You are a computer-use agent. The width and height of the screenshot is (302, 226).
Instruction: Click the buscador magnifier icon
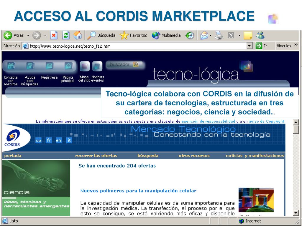tap(136, 64)
